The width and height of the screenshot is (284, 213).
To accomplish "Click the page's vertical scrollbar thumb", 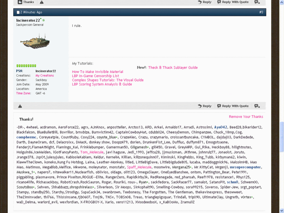I will point(282,136).
